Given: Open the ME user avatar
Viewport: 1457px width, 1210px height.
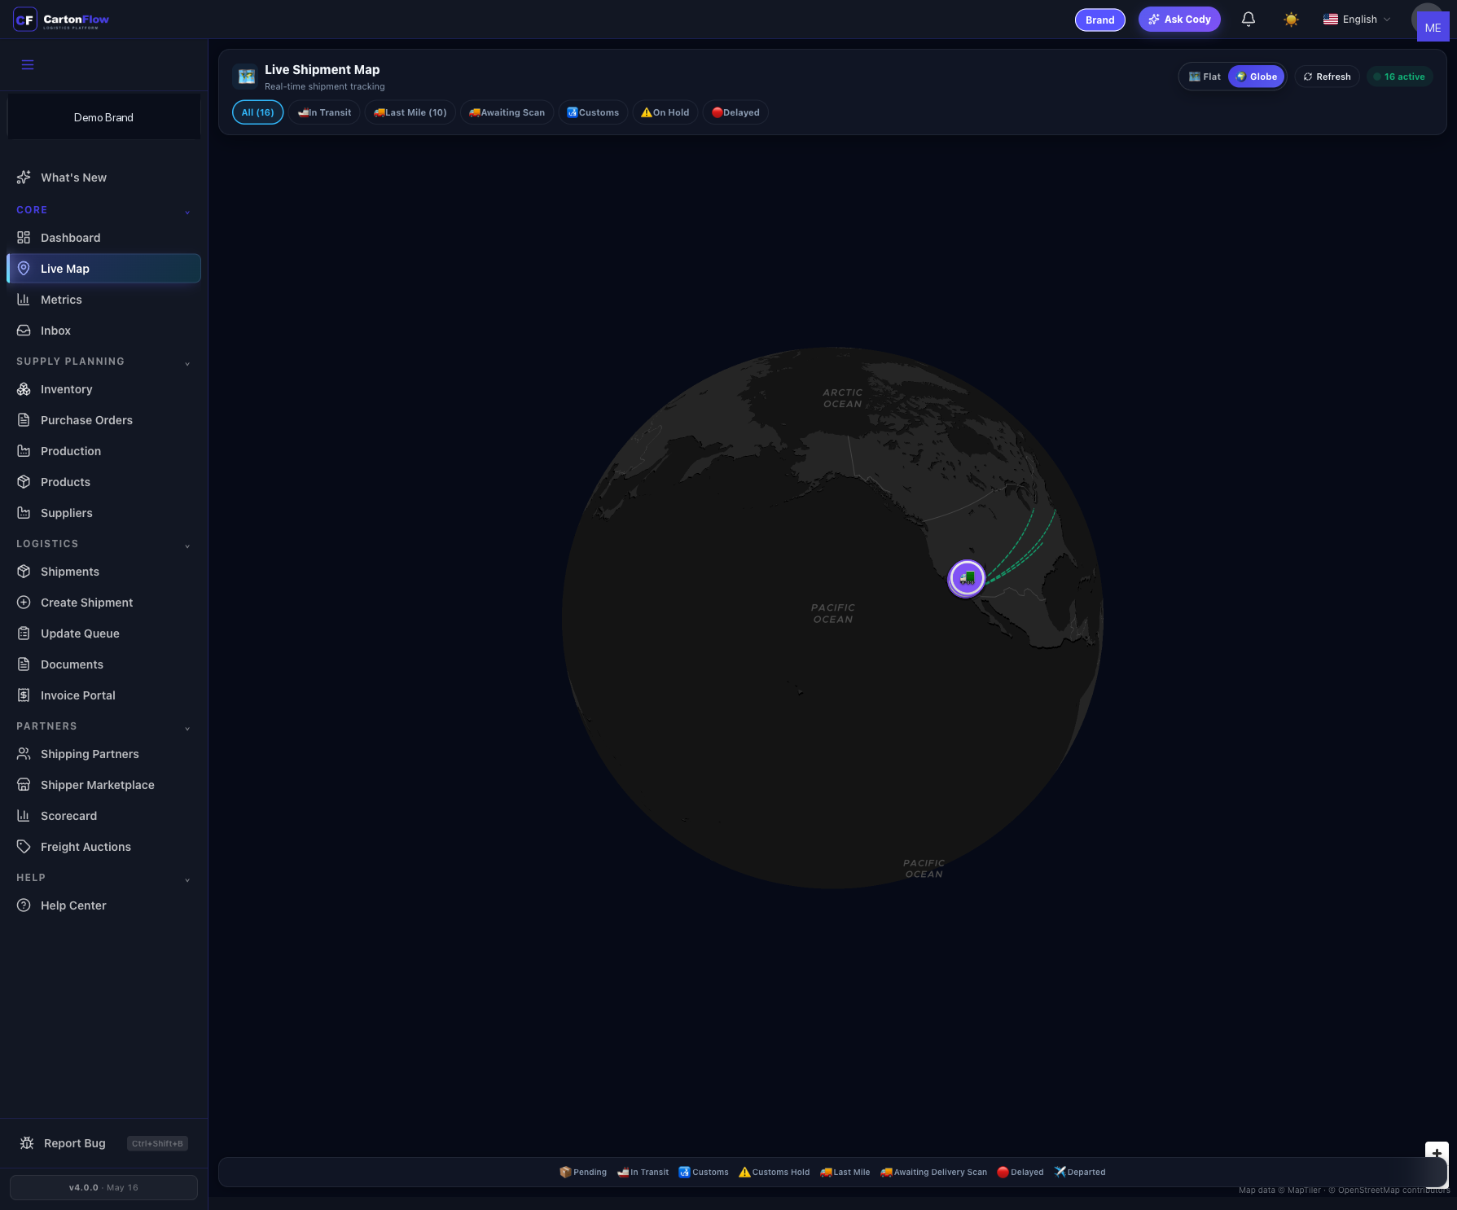Looking at the screenshot, I should point(1433,27).
